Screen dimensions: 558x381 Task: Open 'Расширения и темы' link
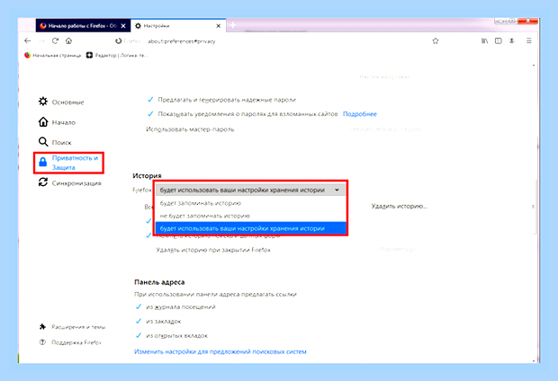(x=72, y=326)
